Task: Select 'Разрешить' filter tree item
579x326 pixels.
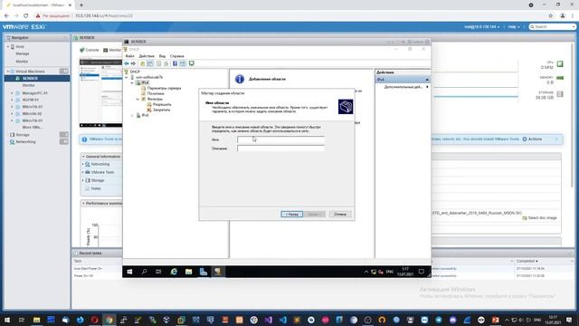Action: [162, 105]
